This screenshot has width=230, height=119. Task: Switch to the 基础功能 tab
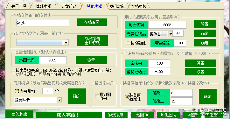tap(43, 6)
